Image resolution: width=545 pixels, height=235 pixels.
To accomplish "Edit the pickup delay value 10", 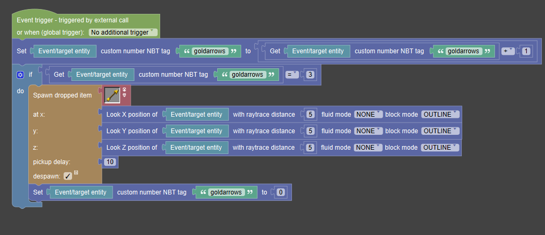I will click(110, 162).
